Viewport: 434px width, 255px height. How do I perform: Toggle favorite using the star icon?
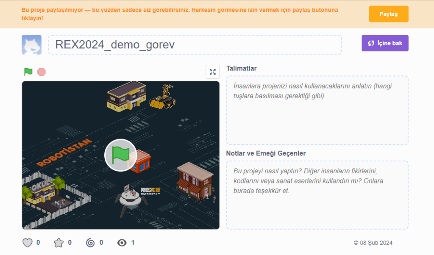(58, 242)
